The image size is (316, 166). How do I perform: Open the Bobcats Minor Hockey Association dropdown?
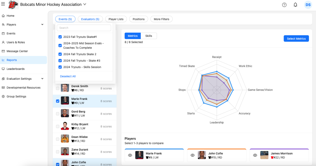pos(85,5)
